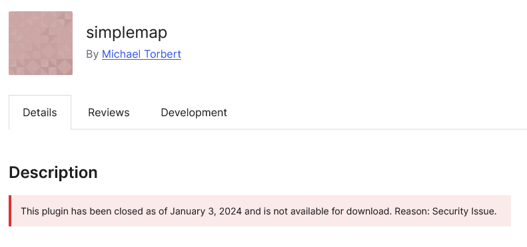The width and height of the screenshot is (527, 247).
Task: Open the Development tab
Action: point(194,113)
